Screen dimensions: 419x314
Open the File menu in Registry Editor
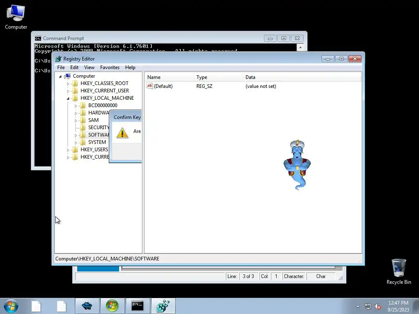tap(61, 67)
